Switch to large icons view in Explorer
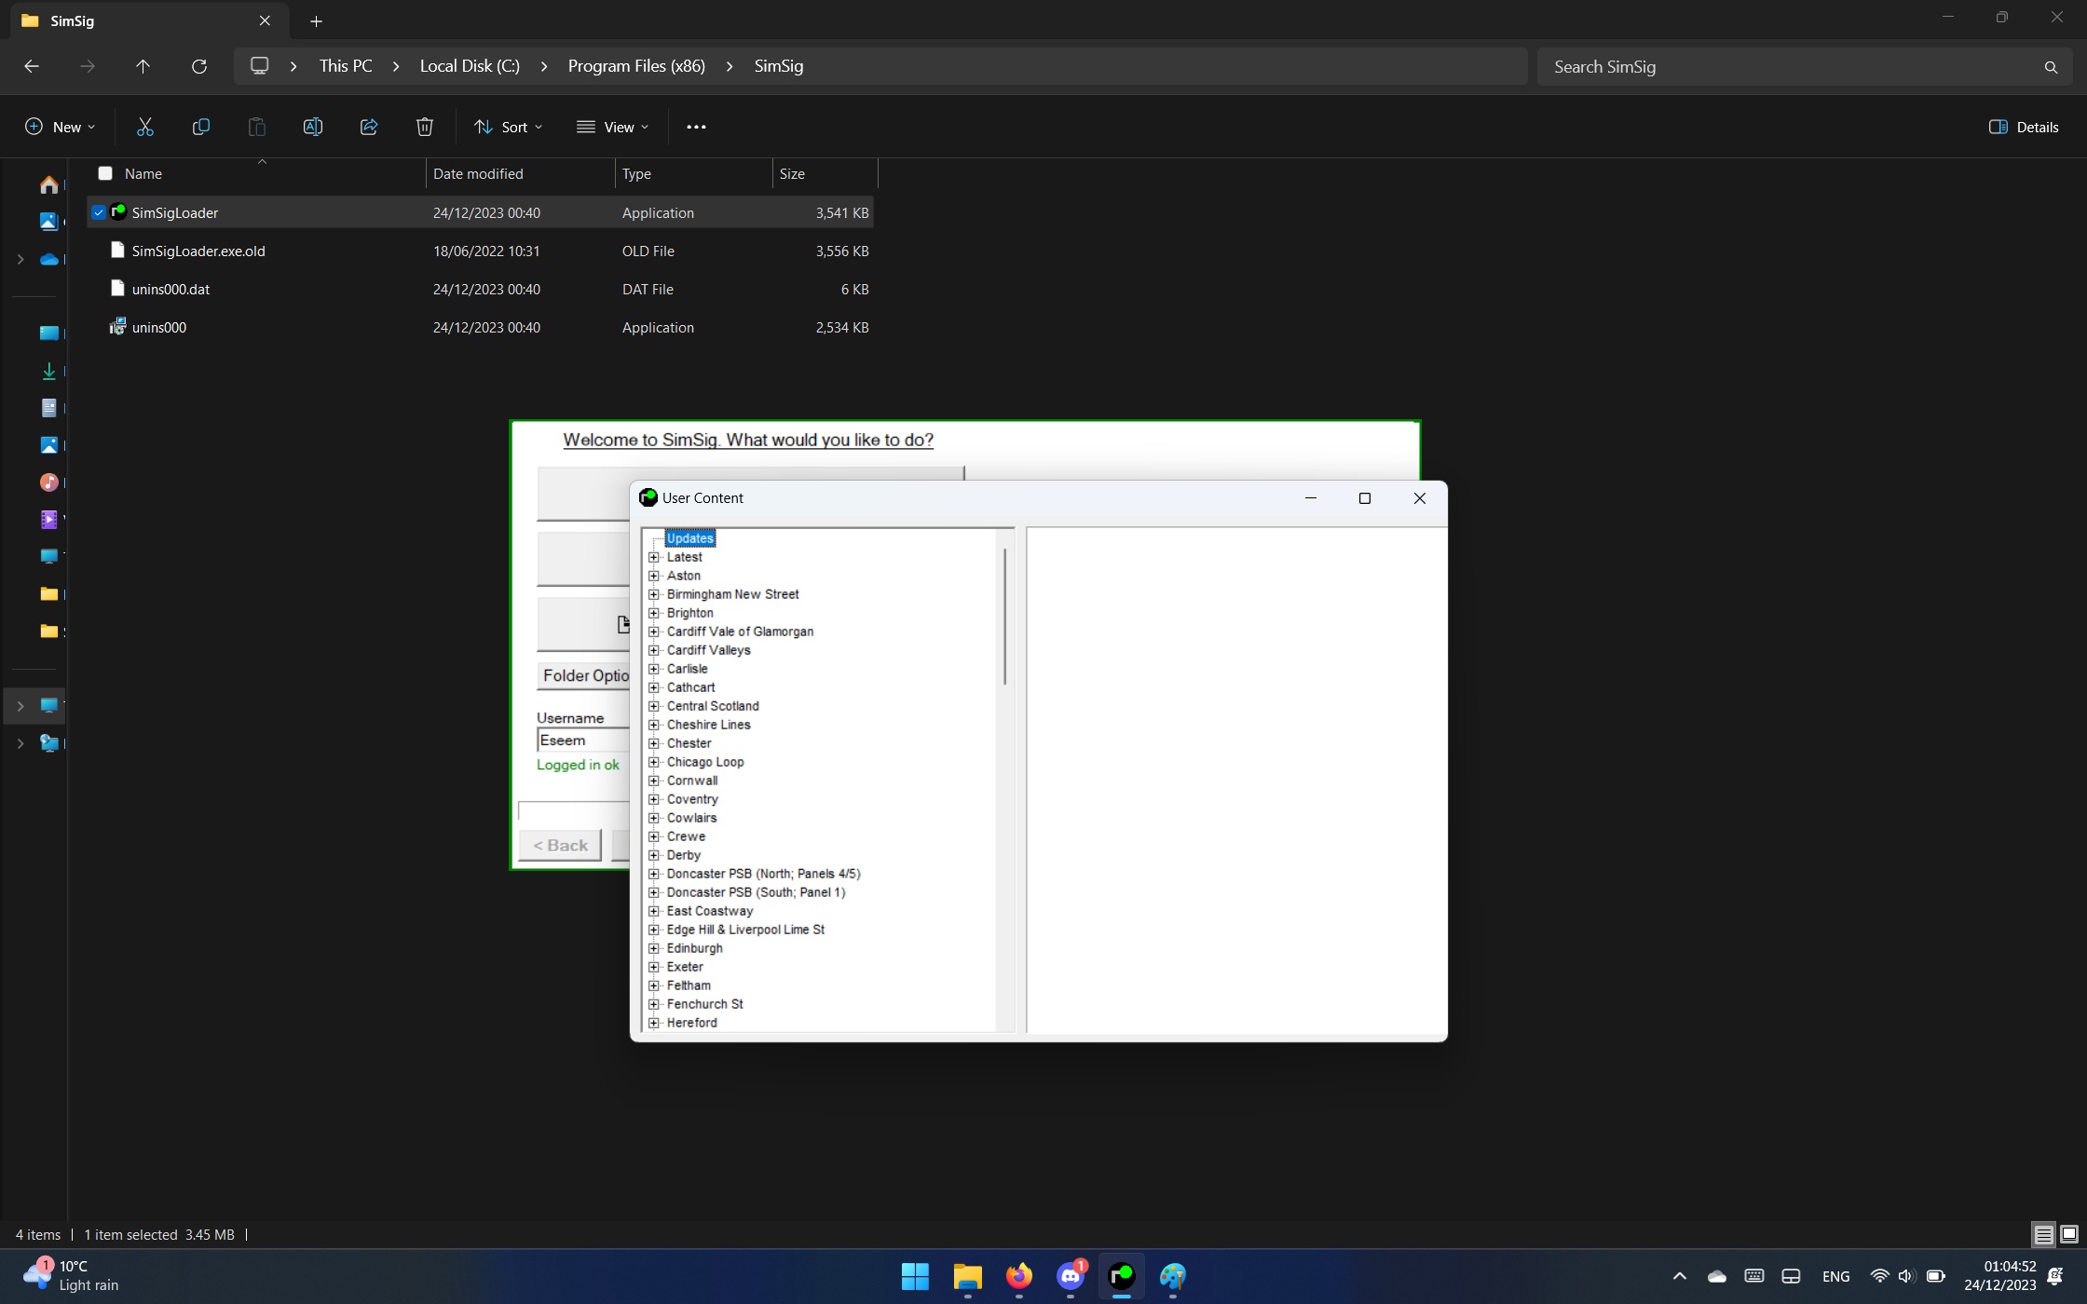This screenshot has width=2087, height=1304. point(2068,1234)
